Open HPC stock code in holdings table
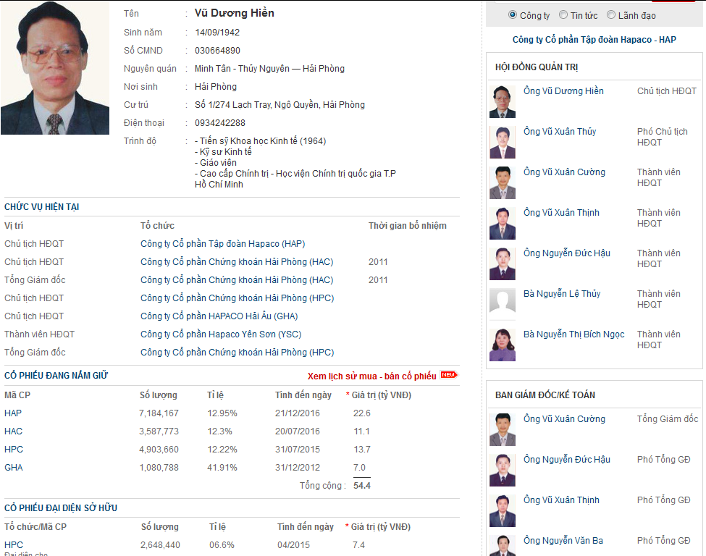This screenshot has height=556, width=706. pyautogui.click(x=14, y=449)
